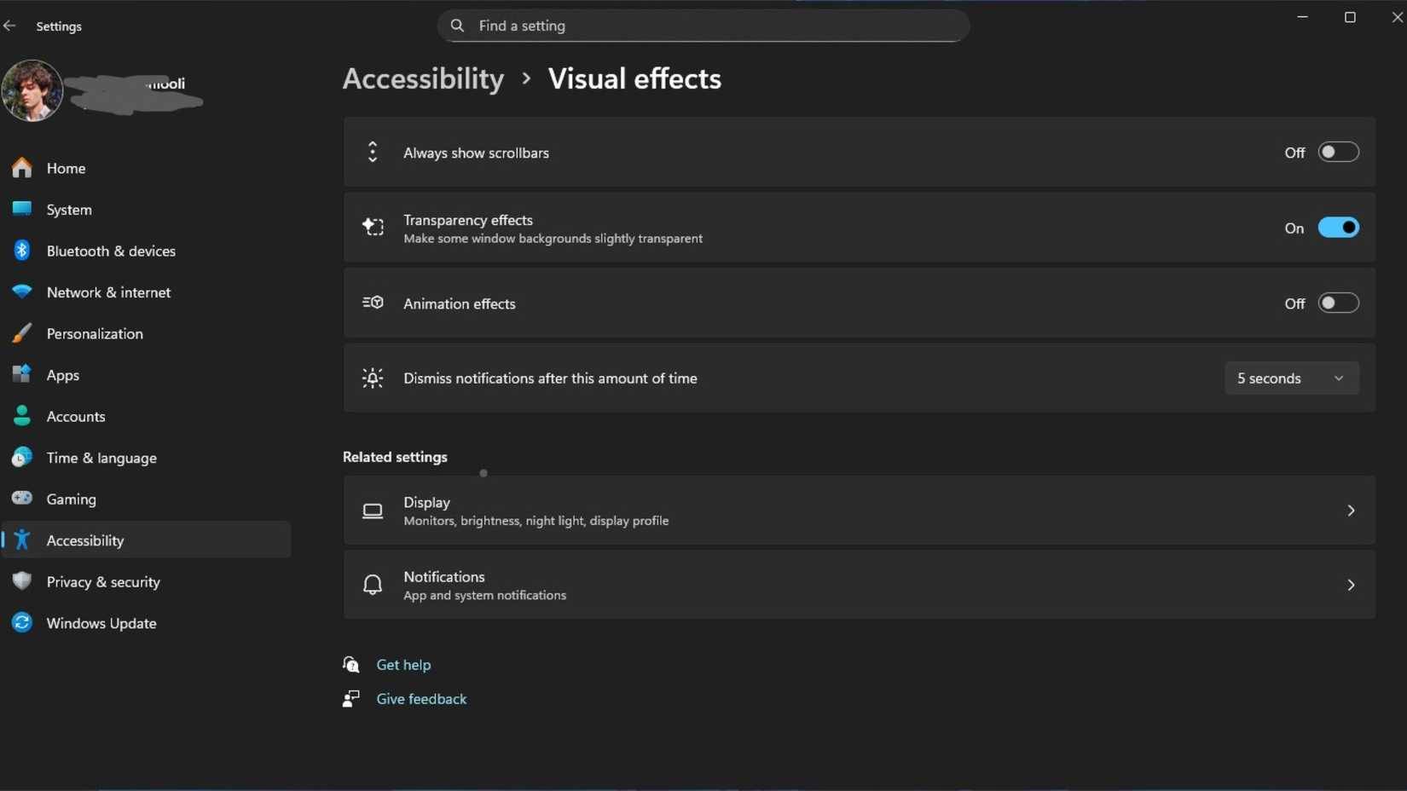Screen dimensions: 1407x791
Task: Turn on Animation effects
Action: point(1337,303)
